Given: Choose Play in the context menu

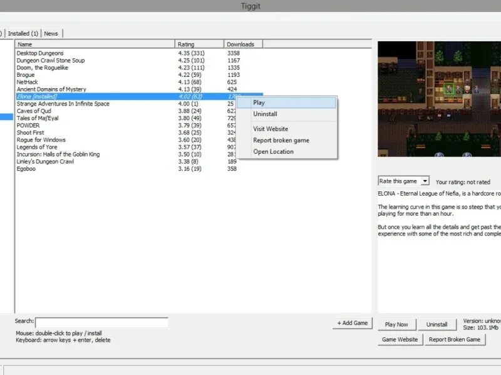Looking at the screenshot, I should click(x=287, y=102).
